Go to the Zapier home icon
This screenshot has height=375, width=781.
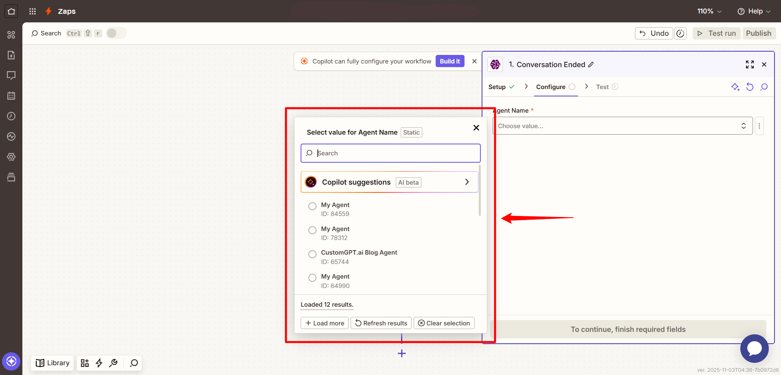pyautogui.click(x=11, y=11)
